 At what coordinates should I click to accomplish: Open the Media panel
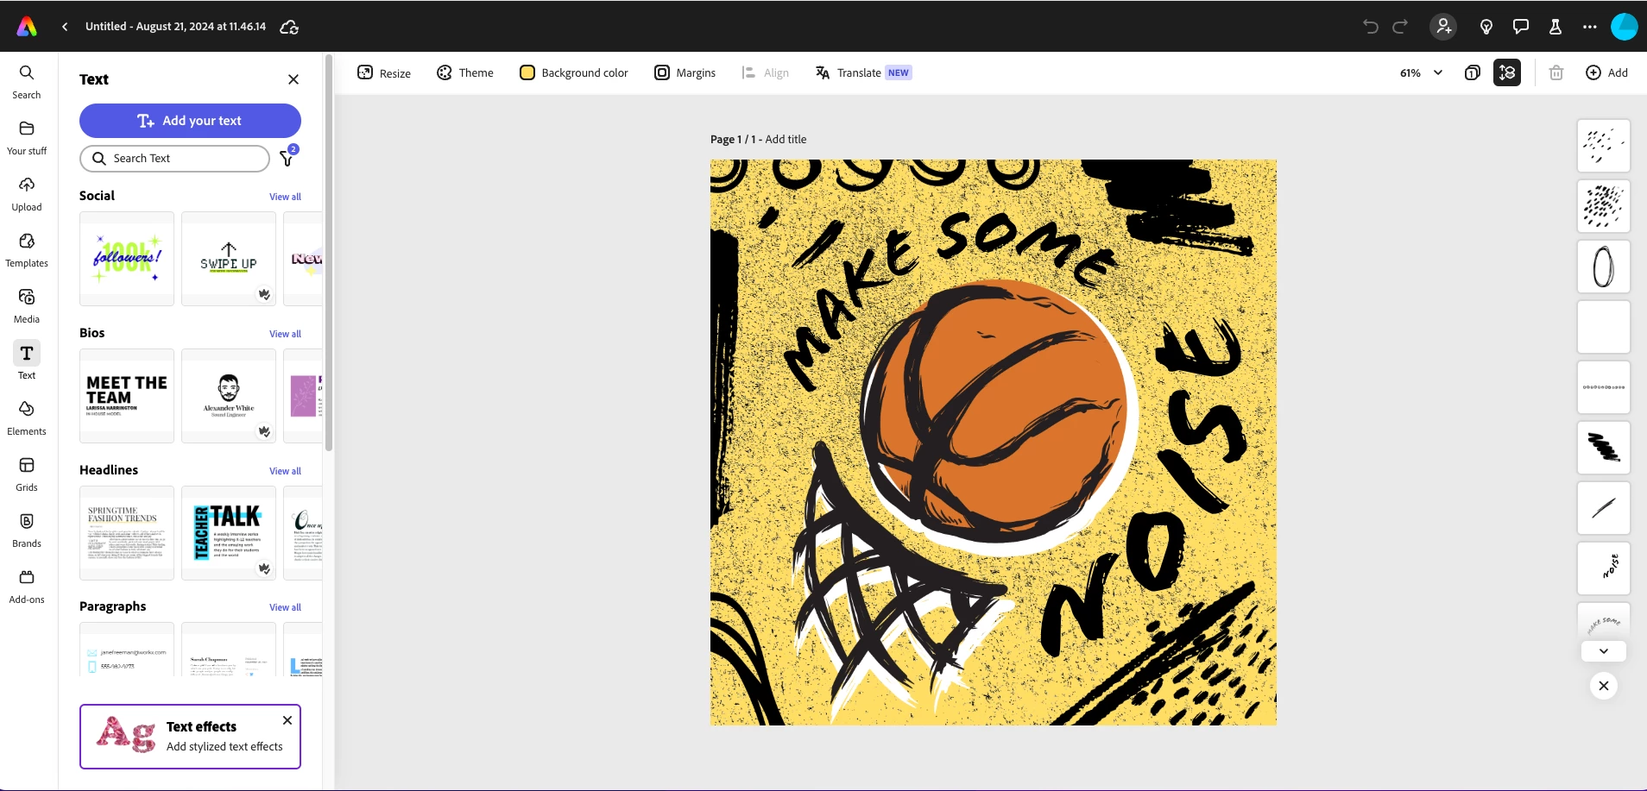pyautogui.click(x=27, y=306)
